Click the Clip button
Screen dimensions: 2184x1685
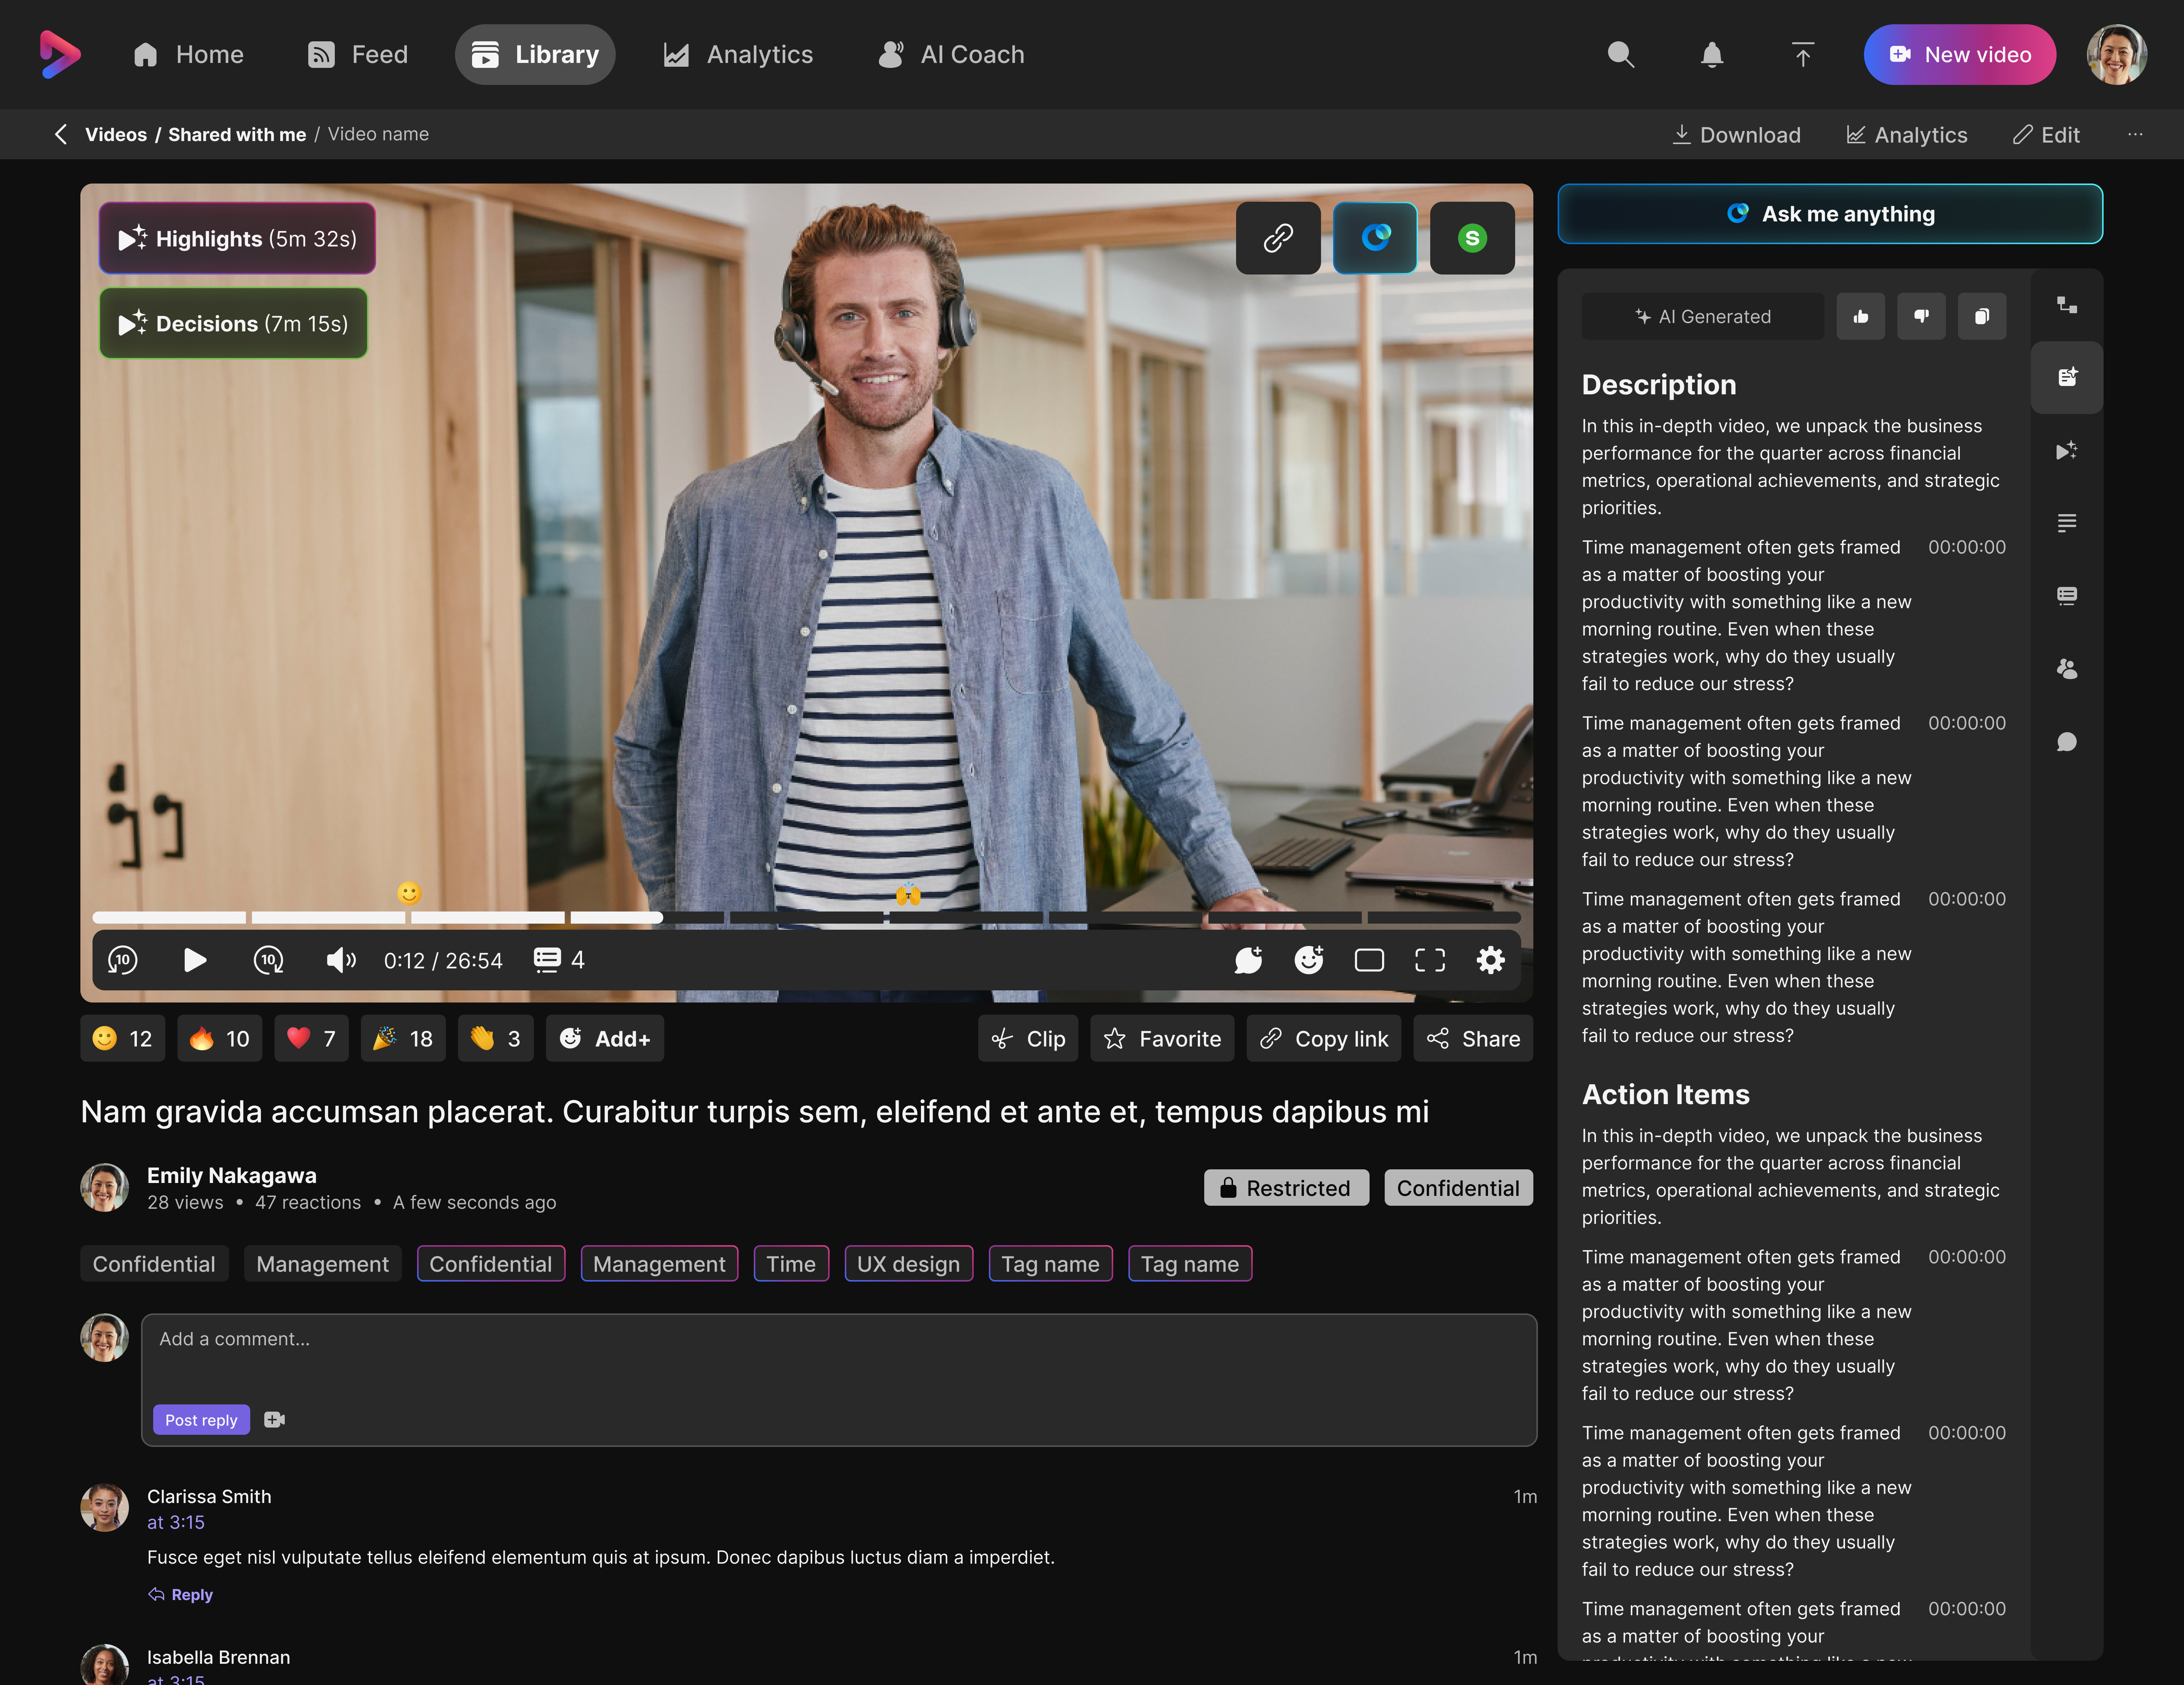[1028, 1038]
